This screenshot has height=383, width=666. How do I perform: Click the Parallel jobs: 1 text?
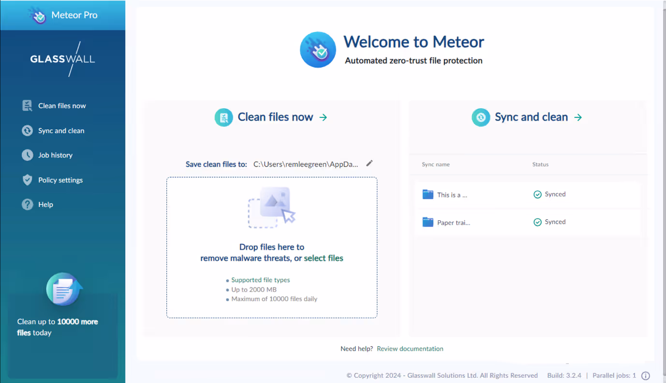point(614,375)
